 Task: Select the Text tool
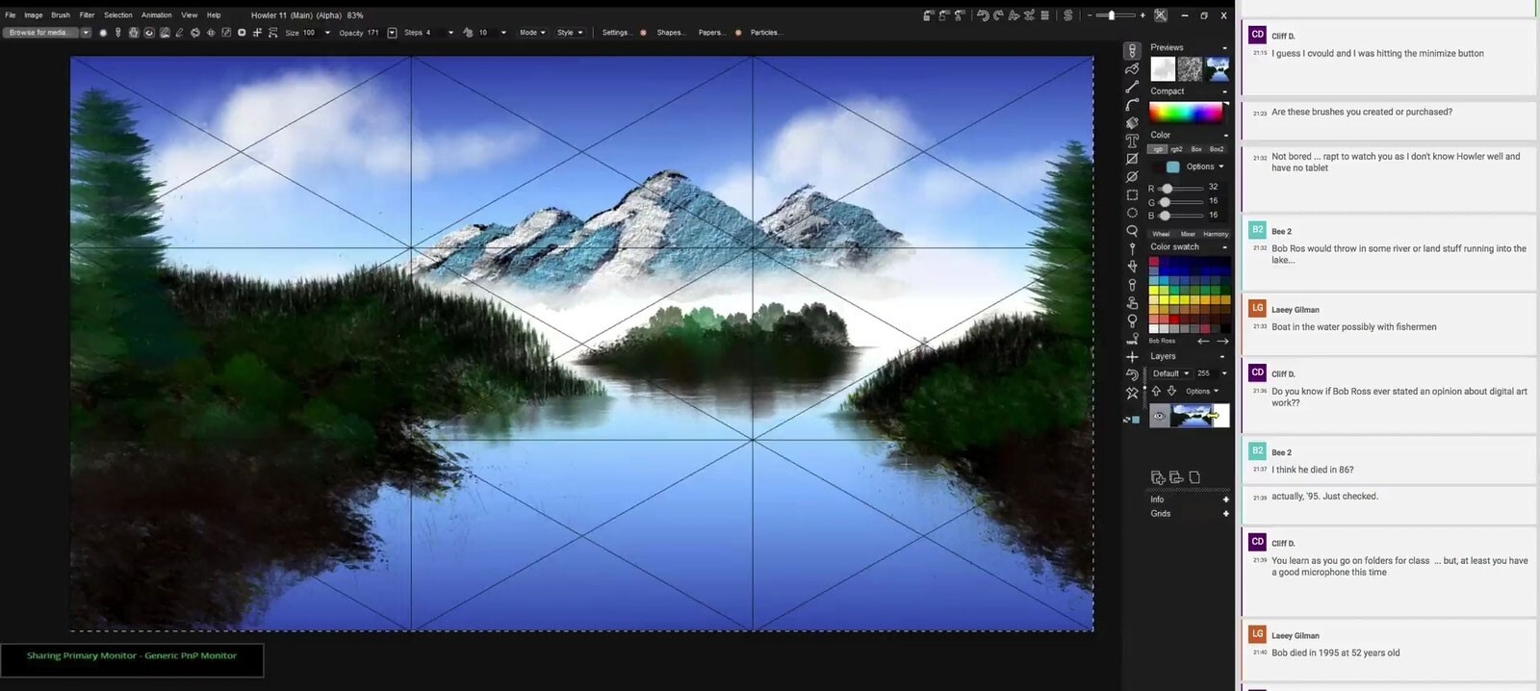point(1132,141)
